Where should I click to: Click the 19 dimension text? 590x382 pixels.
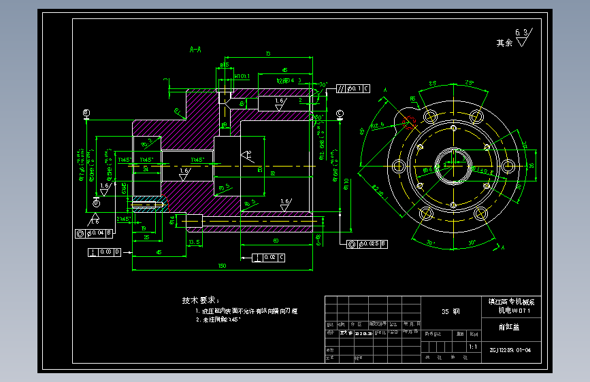point(144,228)
